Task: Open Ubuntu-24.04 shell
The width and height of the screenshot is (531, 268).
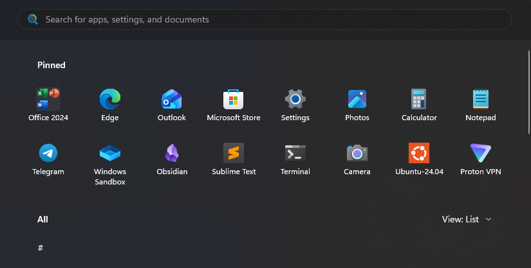Action: (x=419, y=154)
